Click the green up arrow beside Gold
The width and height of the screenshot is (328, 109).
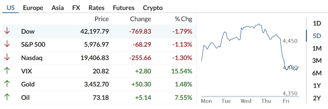(x=7, y=84)
